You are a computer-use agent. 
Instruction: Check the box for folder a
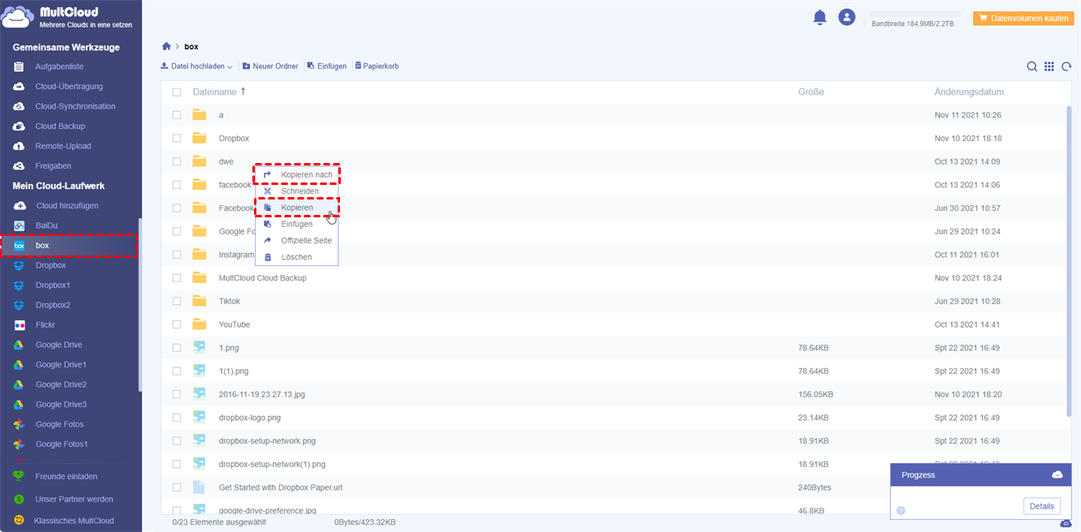click(x=177, y=115)
